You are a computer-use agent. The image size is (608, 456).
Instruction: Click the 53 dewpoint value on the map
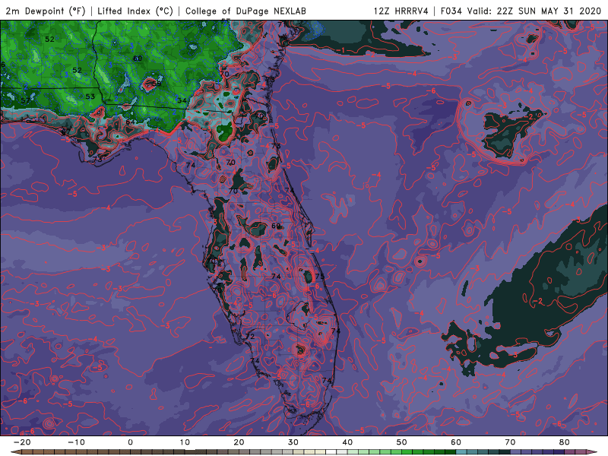click(90, 97)
